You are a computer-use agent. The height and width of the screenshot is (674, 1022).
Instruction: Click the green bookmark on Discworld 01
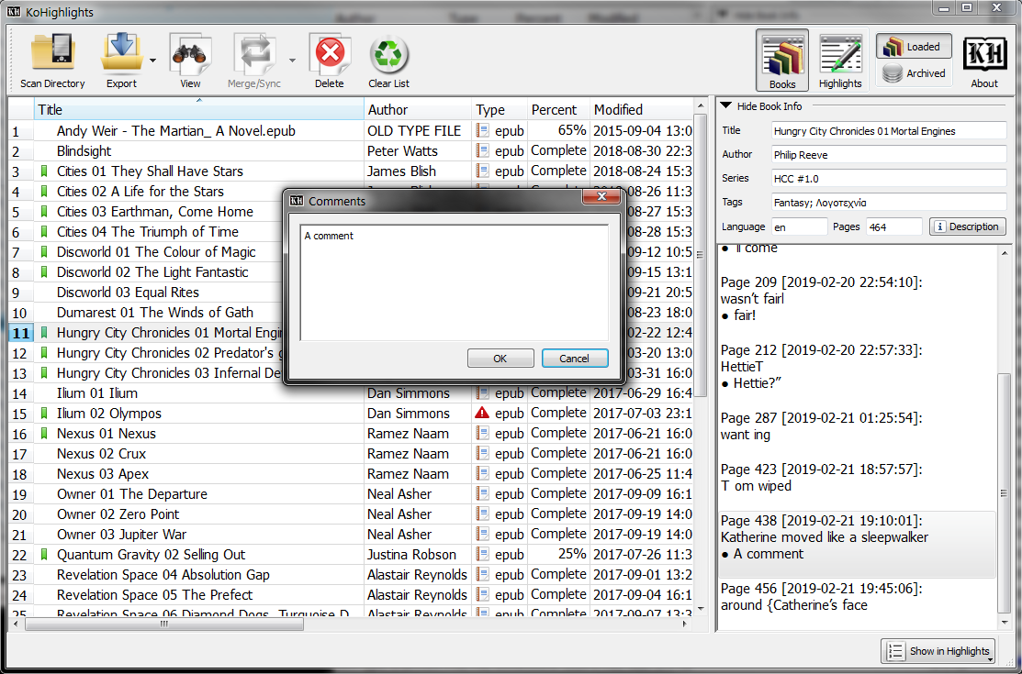click(x=44, y=252)
